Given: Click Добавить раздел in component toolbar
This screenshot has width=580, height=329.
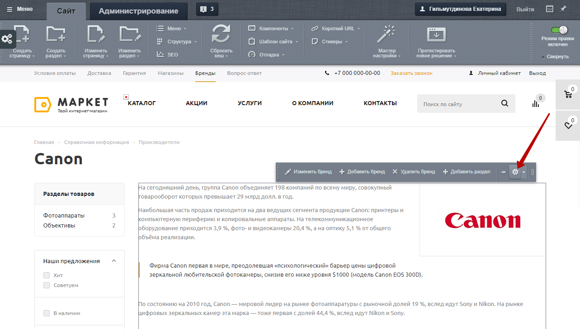Looking at the screenshot, I should (467, 172).
